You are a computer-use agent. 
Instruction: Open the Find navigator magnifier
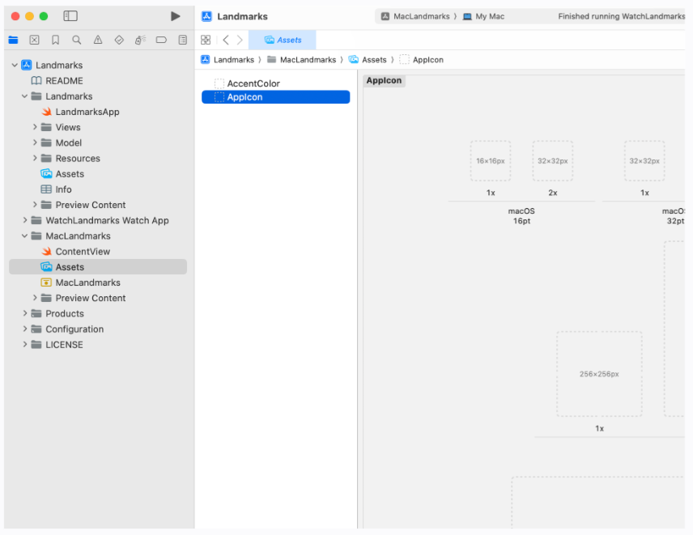[76, 40]
